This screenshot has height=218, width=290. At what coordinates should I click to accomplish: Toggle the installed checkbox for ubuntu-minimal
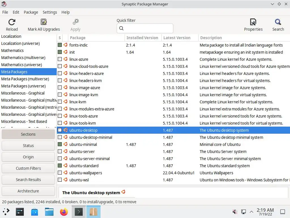click(59, 144)
